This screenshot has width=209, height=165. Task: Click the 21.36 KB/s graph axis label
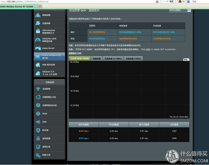(x=75, y=105)
